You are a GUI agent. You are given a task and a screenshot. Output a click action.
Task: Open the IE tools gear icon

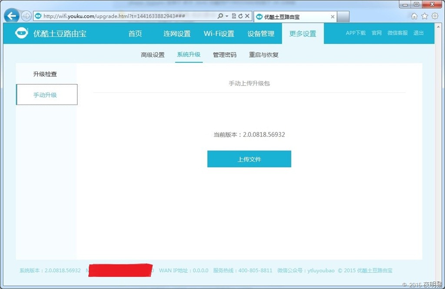click(x=435, y=16)
